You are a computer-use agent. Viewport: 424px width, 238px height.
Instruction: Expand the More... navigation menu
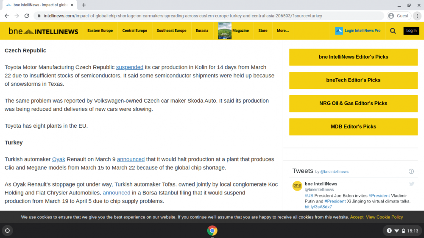[282, 31]
